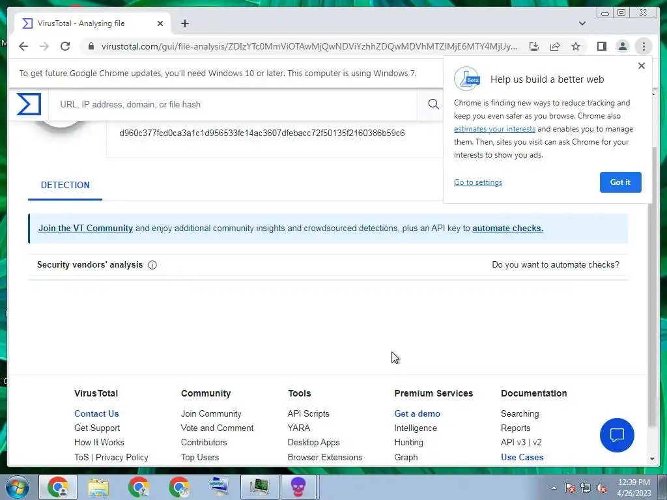
Task: Open the 'estimates your interests' link
Action: point(494,129)
